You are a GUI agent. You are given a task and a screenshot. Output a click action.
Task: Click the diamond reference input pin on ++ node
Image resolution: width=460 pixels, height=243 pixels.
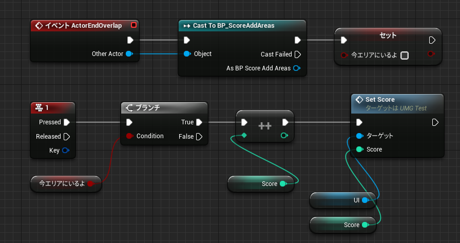(x=244, y=135)
